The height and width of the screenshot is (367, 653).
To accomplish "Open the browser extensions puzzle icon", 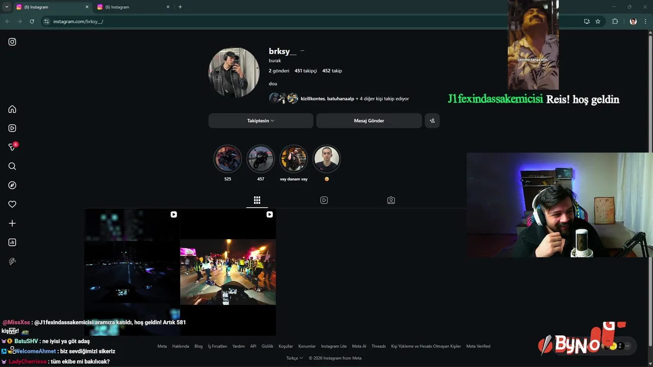I will pos(615,21).
